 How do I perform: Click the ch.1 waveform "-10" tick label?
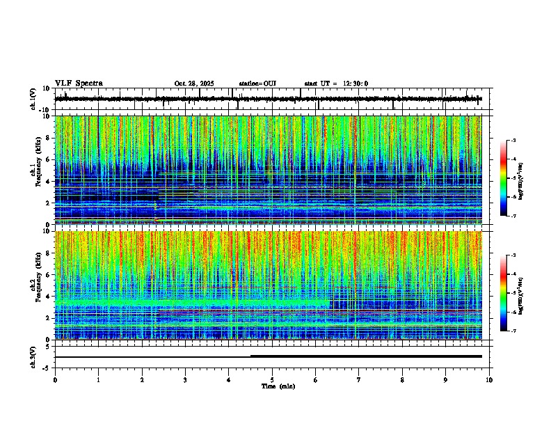pos(45,110)
